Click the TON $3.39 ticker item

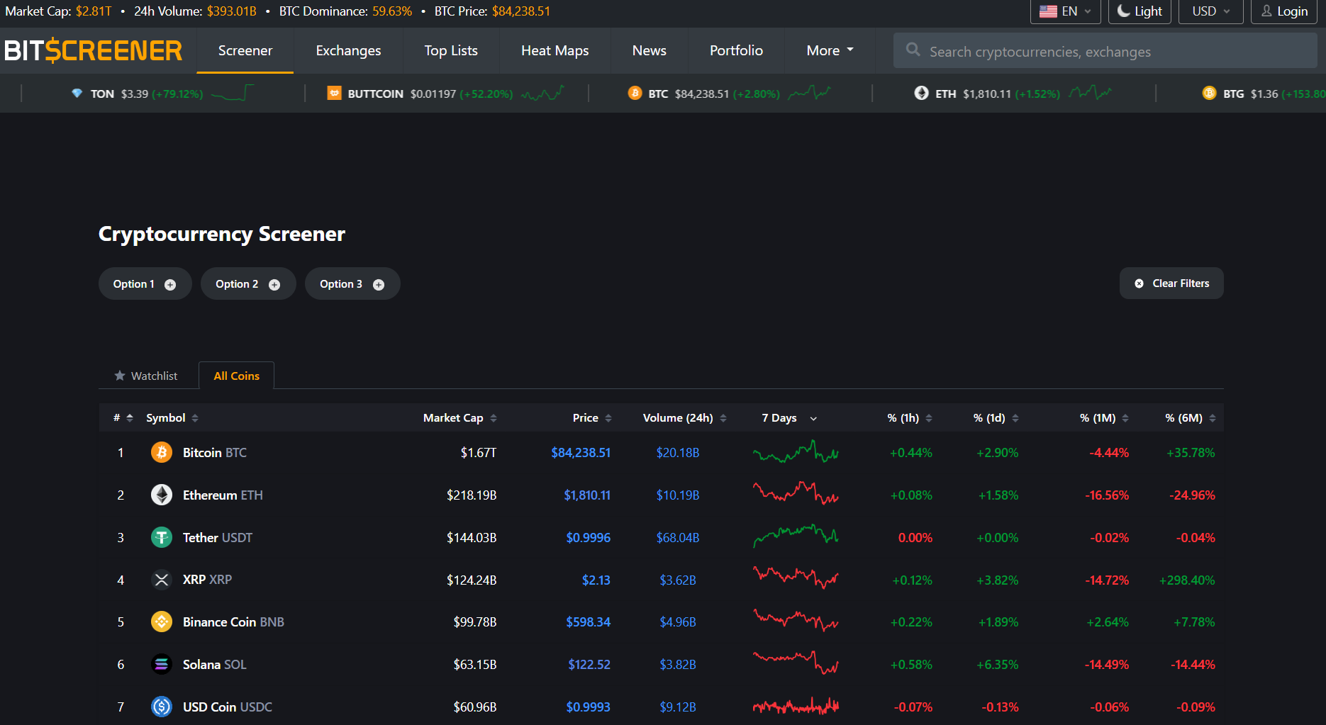[162, 94]
